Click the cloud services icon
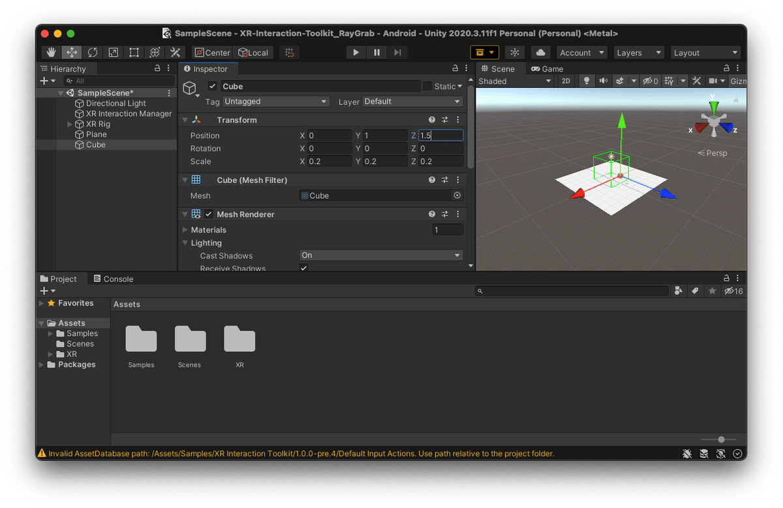The image size is (783, 508). coord(540,53)
